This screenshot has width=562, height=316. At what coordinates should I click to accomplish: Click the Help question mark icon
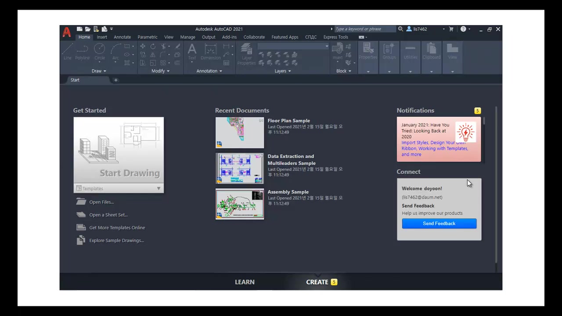coord(463,29)
